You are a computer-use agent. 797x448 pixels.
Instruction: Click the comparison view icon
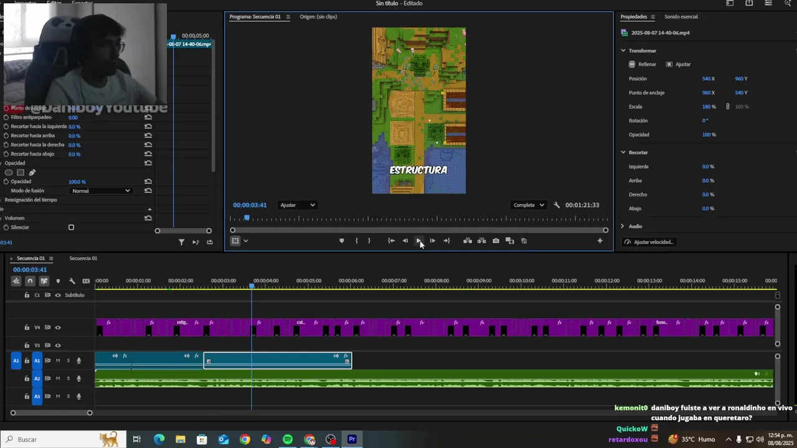tap(509, 241)
